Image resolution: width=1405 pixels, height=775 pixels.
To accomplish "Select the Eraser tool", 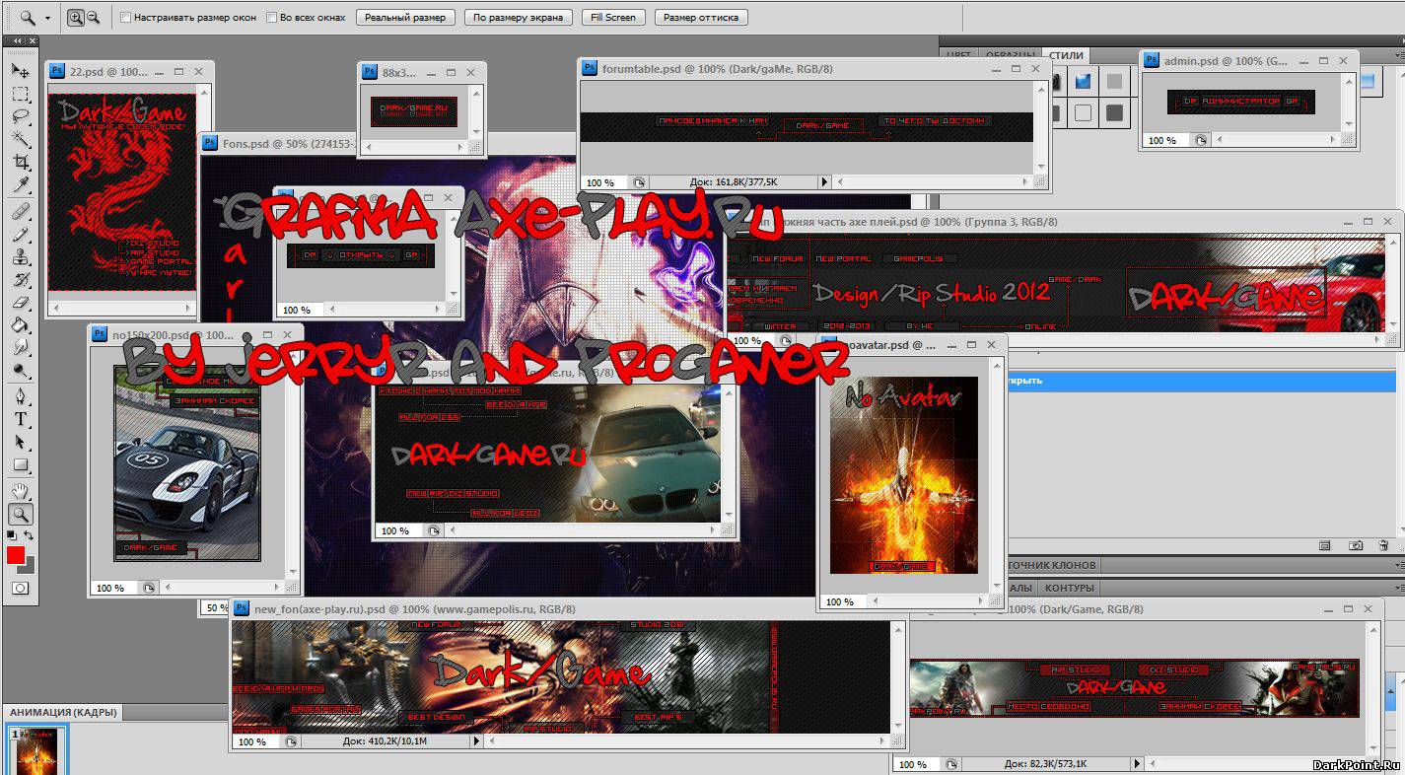I will click(x=20, y=303).
